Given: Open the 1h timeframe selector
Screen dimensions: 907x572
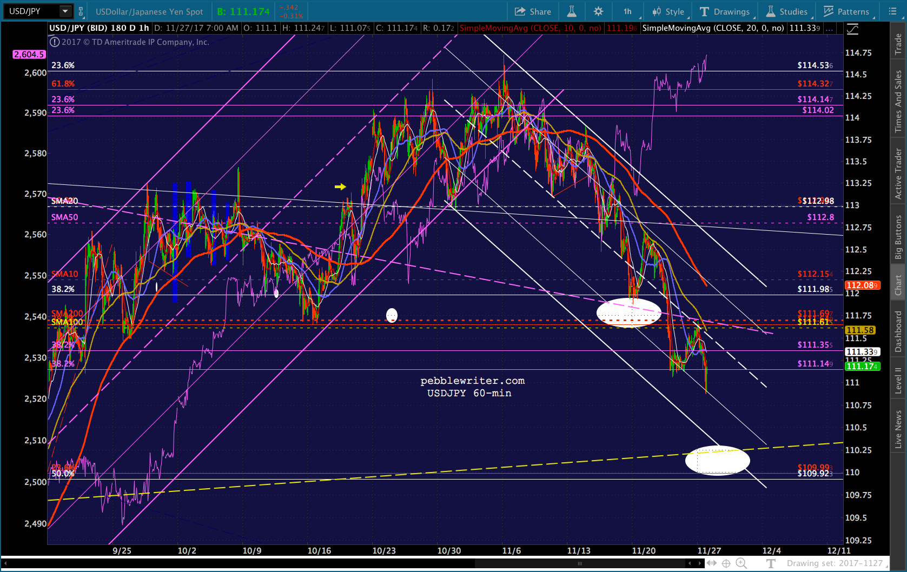Looking at the screenshot, I should (628, 11).
